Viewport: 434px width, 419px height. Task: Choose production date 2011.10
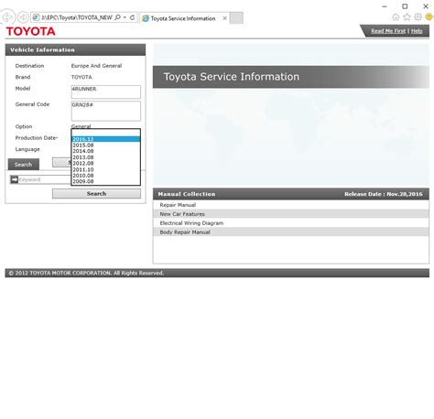[x=105, y=169]
